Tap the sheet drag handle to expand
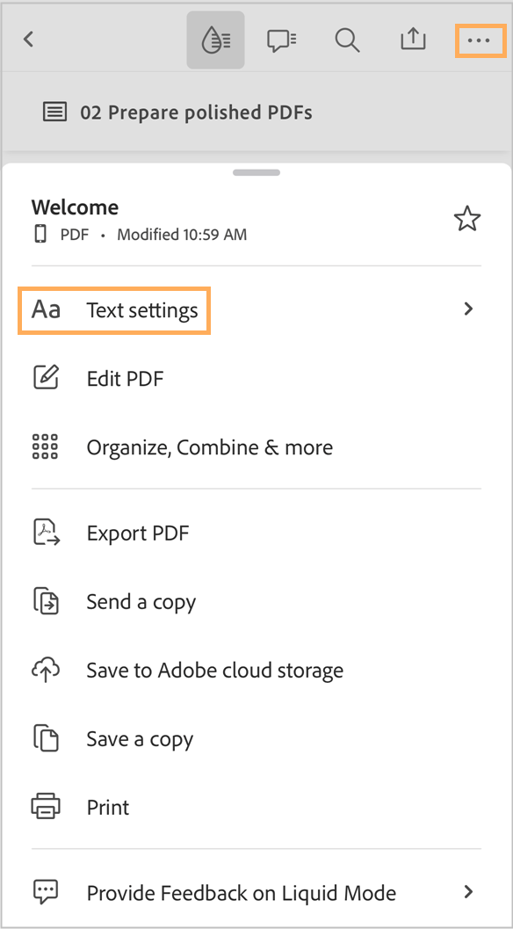 pos(255,172)
